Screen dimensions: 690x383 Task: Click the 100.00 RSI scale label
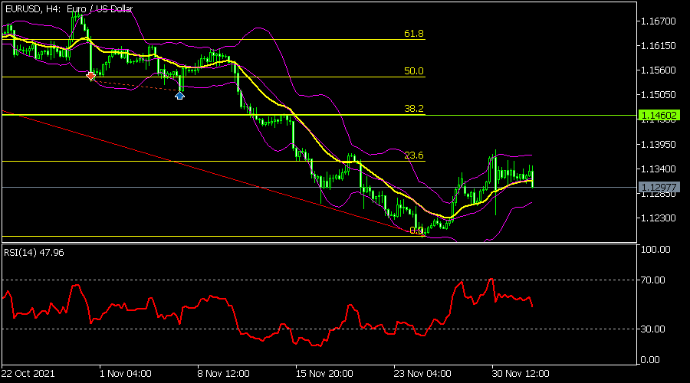coord(655,249)
